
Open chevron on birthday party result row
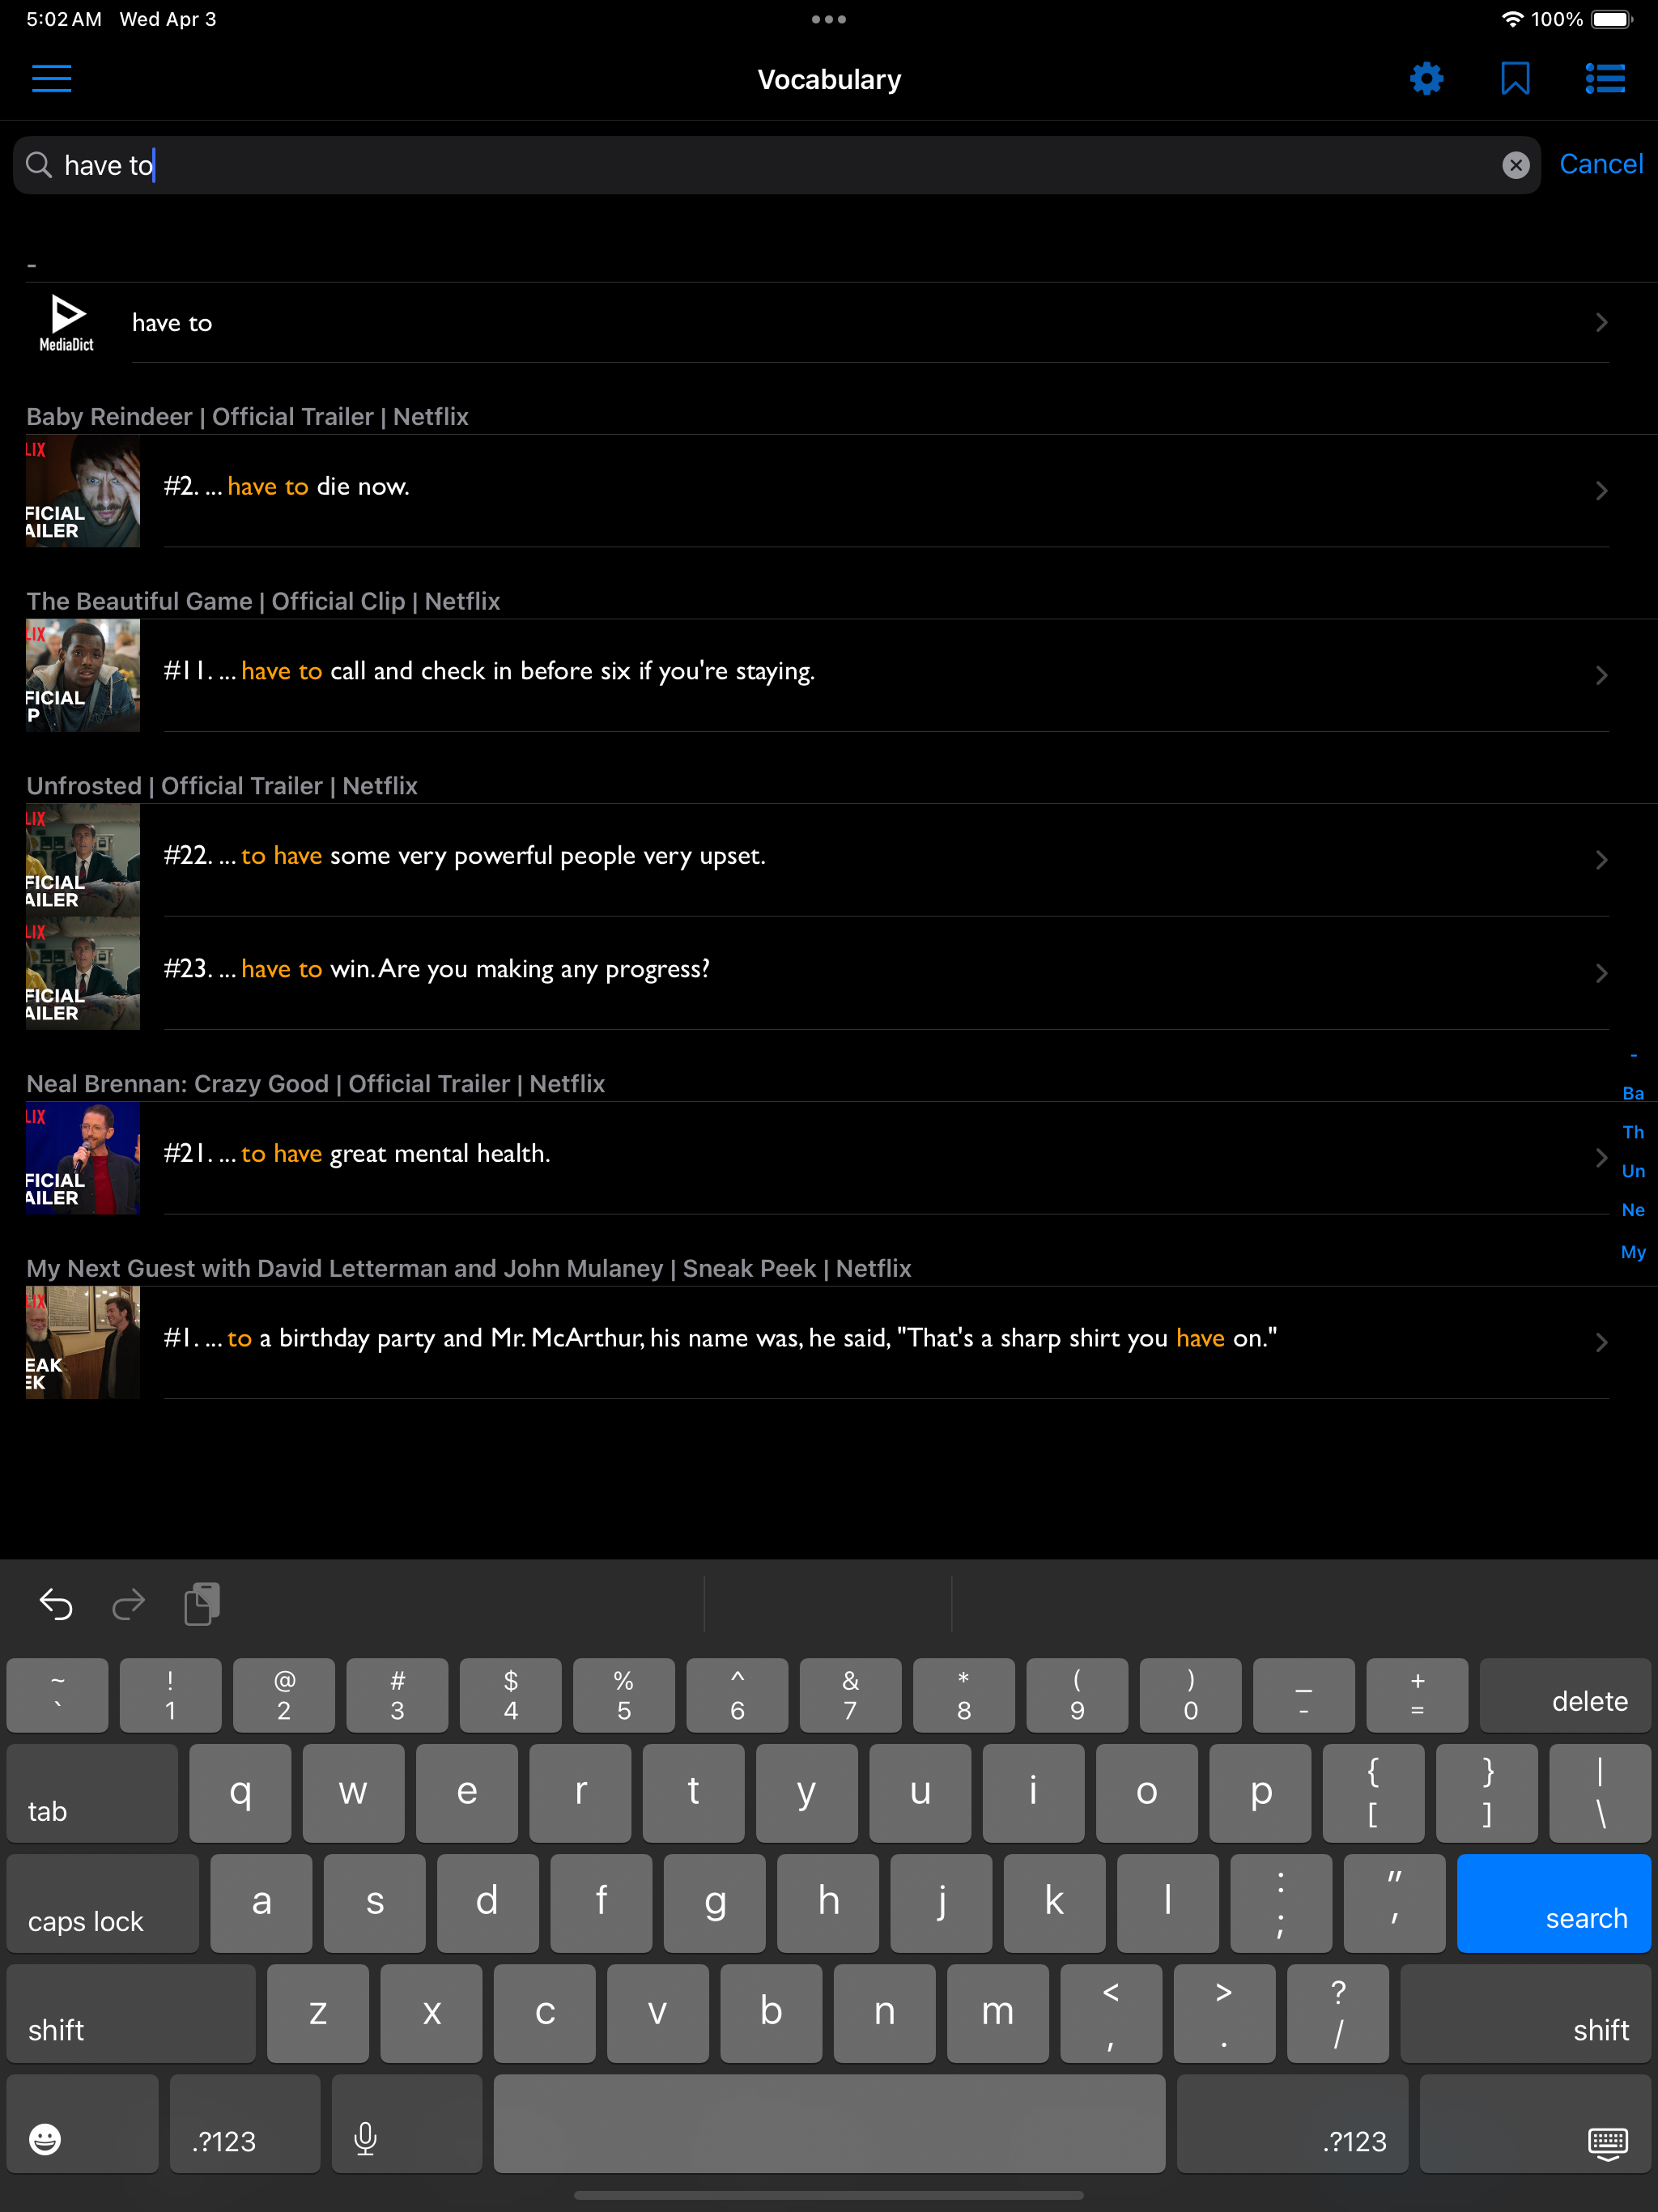click(1601, 1342)
